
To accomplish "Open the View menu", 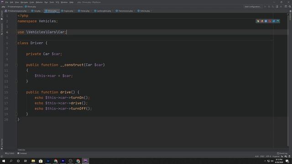I will coord(17,2).
